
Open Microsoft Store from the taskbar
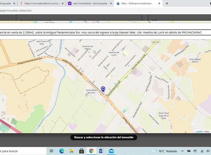pos(82,151)
